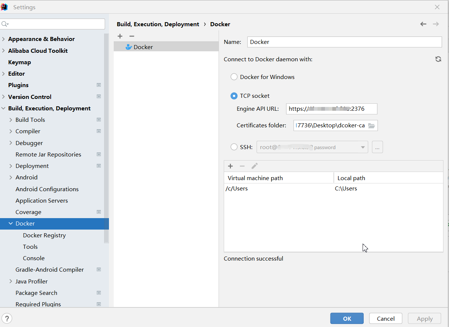Click the Apply button
Screen dimensions: 449x327
click(425, 319)
